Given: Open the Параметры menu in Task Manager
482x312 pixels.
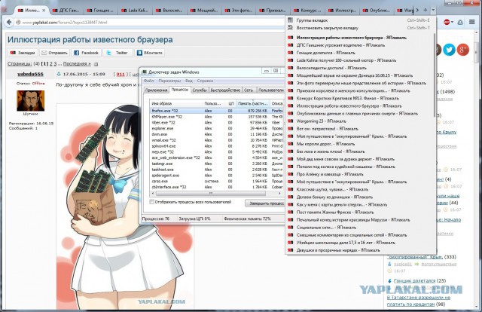Looking at the screenshot, I should (169, 81).
